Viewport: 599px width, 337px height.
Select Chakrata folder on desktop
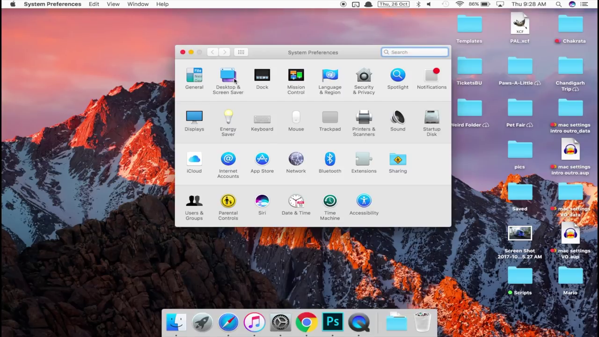tap(570, 28)
